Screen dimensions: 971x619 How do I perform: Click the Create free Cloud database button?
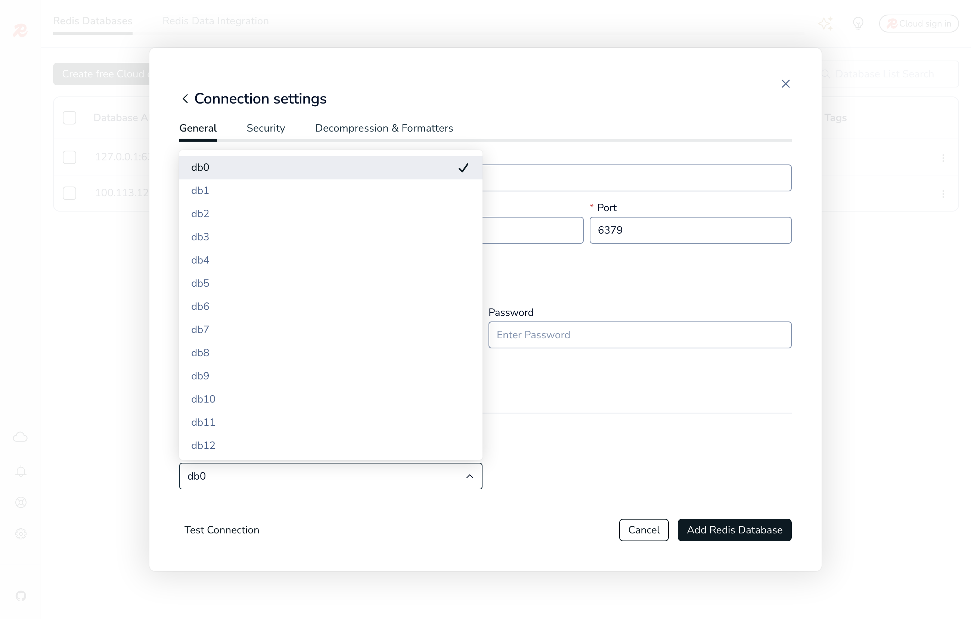(x=102, y=74)
